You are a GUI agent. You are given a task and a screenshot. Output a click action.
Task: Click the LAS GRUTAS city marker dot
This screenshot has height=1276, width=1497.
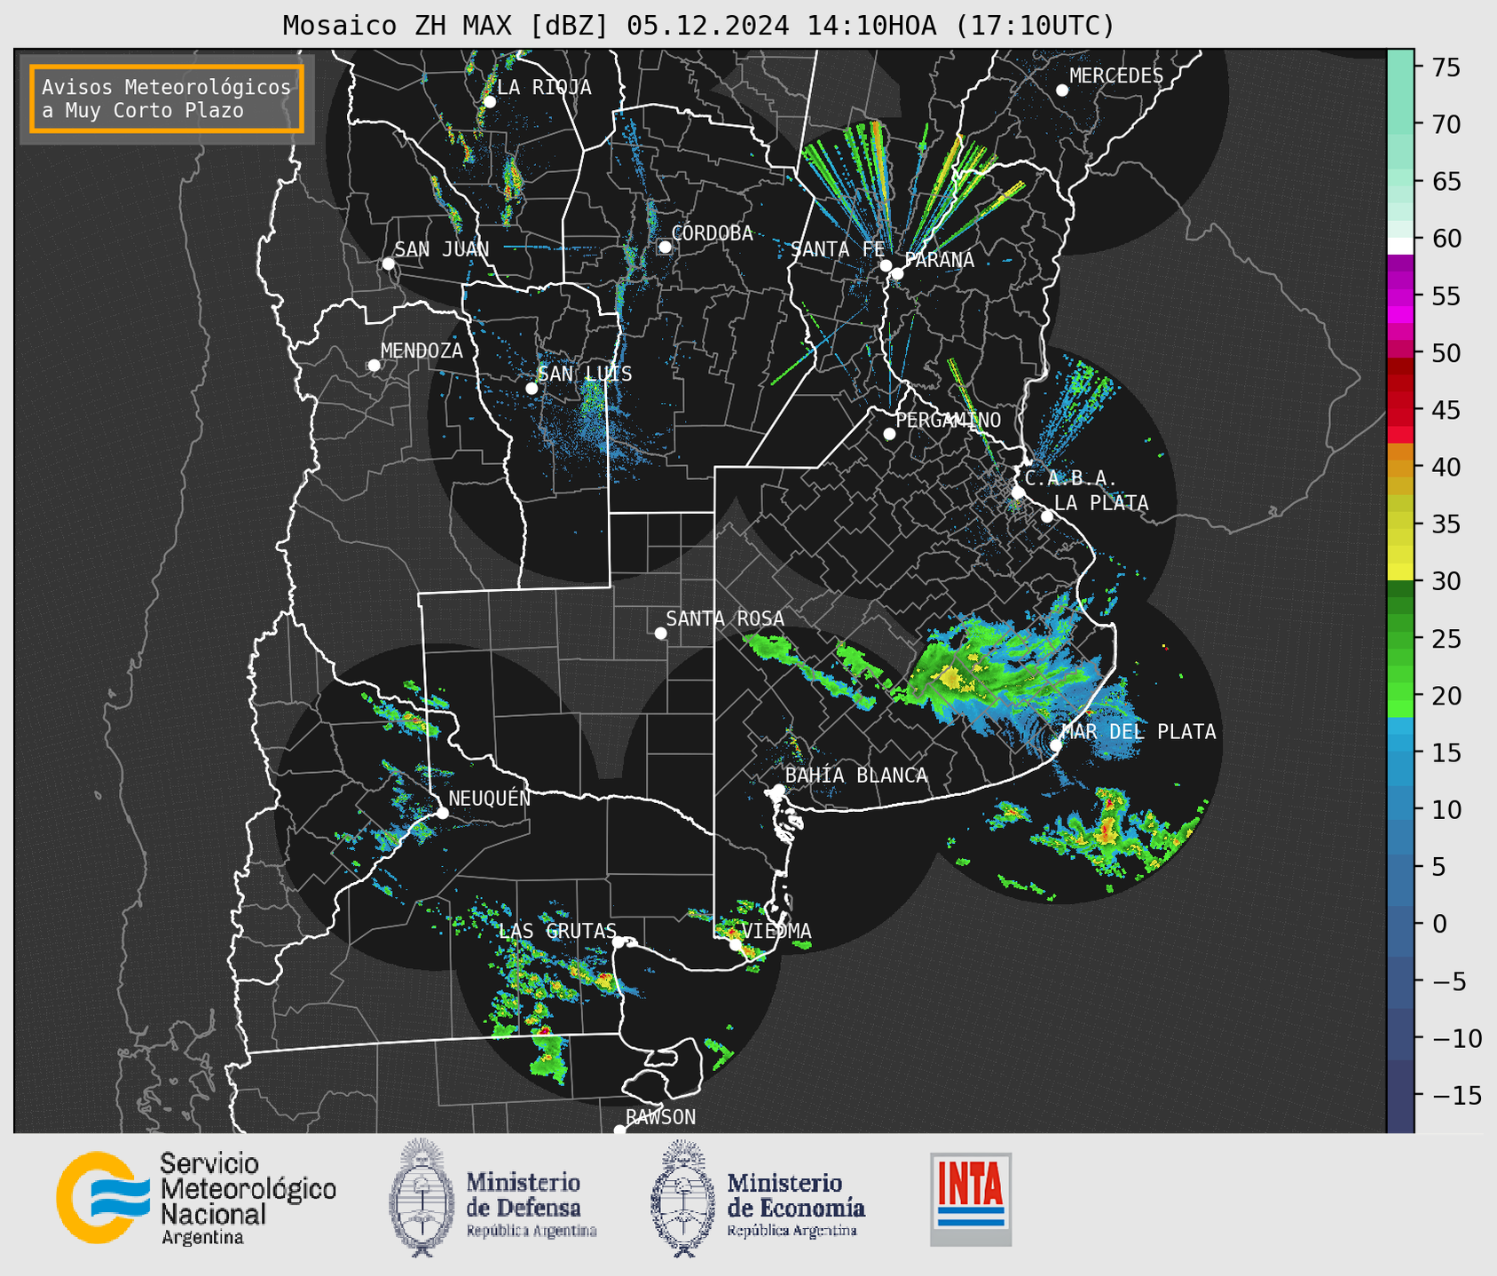(x=618, y=942)
